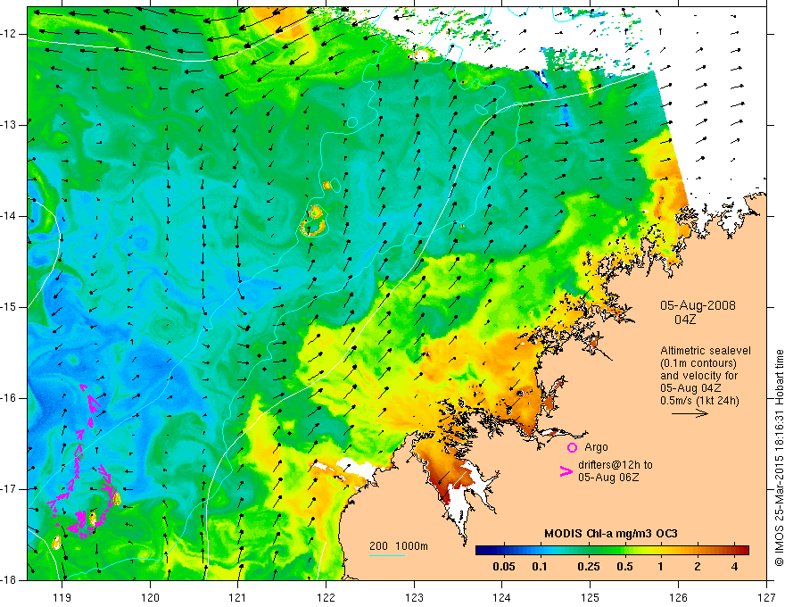Viewport: 785px width, 607px height.
Task: Click the 0.5m/s velocity scale arrow
Action: click(x=690, y=413)
